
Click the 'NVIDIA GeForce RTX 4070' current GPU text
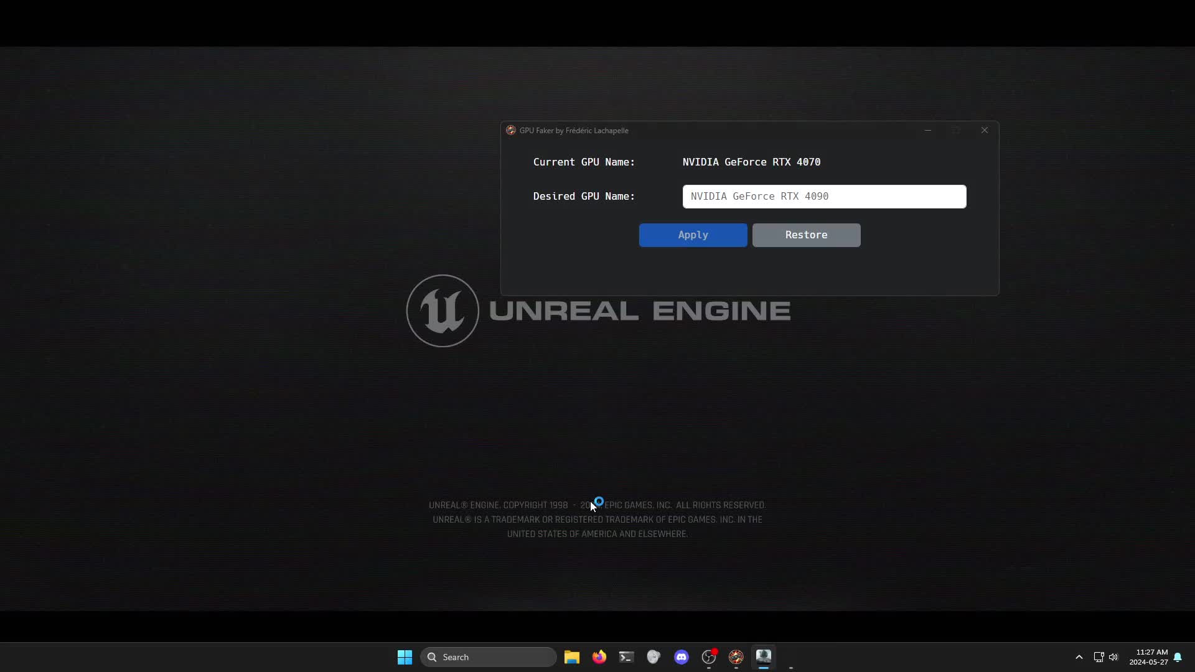[751, 162]
